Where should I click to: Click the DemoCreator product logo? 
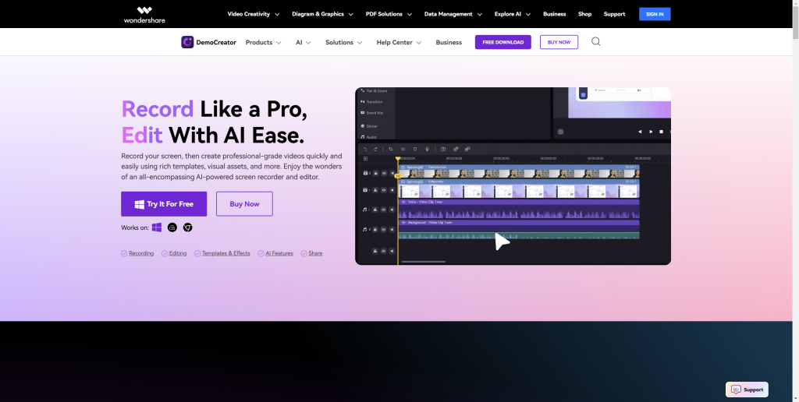pos(208,42)
